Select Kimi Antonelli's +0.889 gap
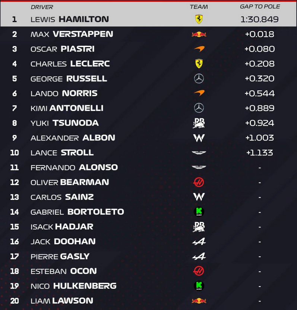 [x=259, y=108]
